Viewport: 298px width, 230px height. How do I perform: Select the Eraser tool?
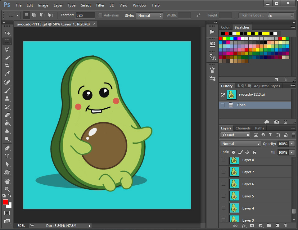(7, 115)
